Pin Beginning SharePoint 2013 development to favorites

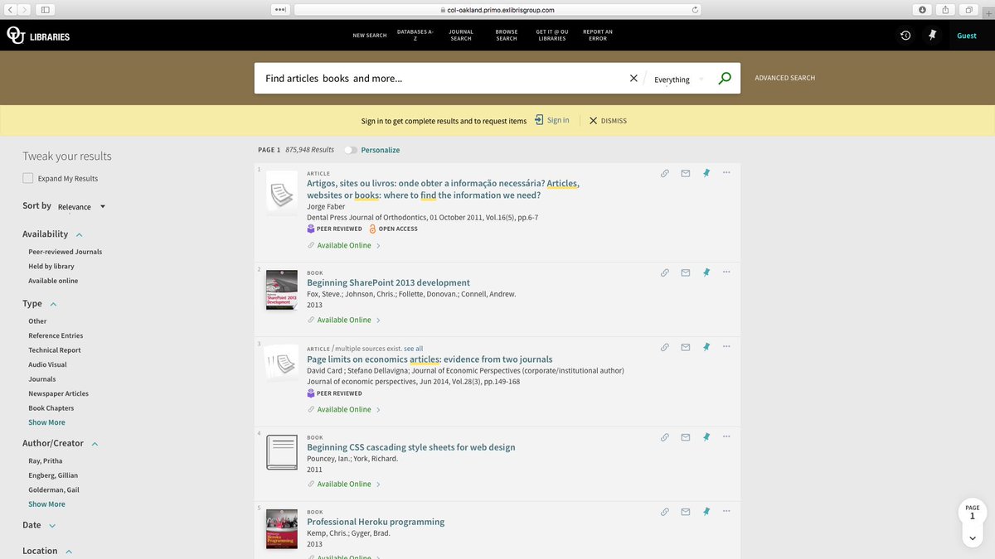706,272
